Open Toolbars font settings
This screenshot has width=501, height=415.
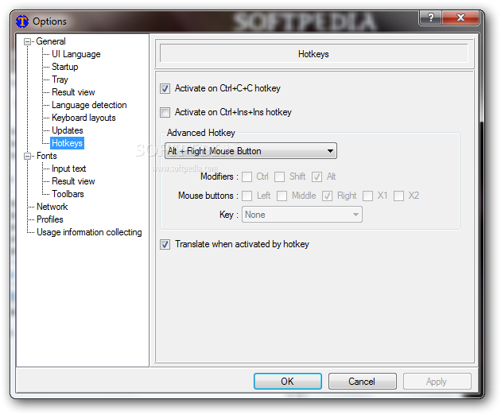pos(68,194)
